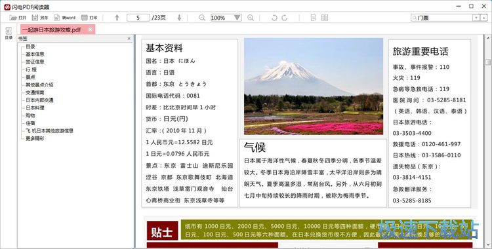Switch to single page view
This screenshot has height=249, width=492.
[x=313, y=18]
